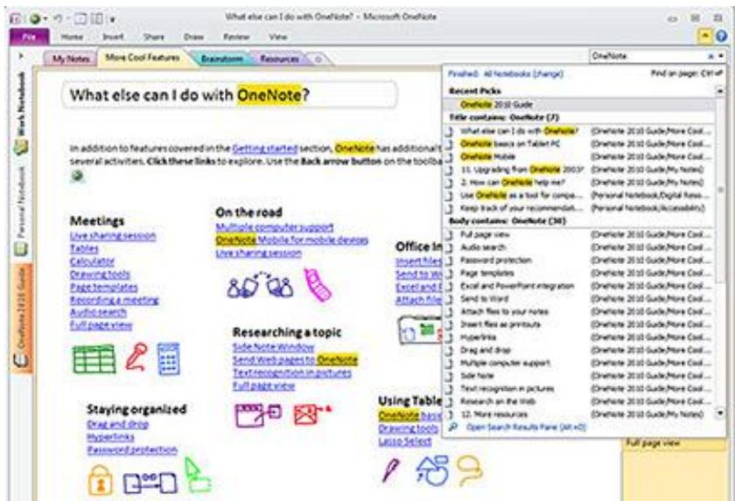Viewport: 735px width, 501px height.
Task: Open the Recording a meeting link
Action: point(115,300)
